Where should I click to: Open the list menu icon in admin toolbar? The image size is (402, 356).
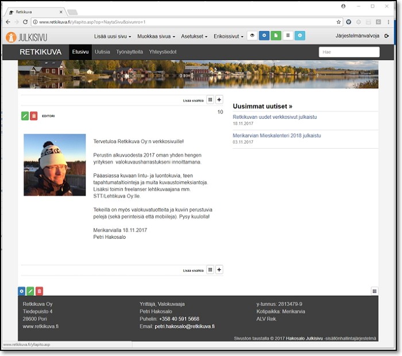288,36
